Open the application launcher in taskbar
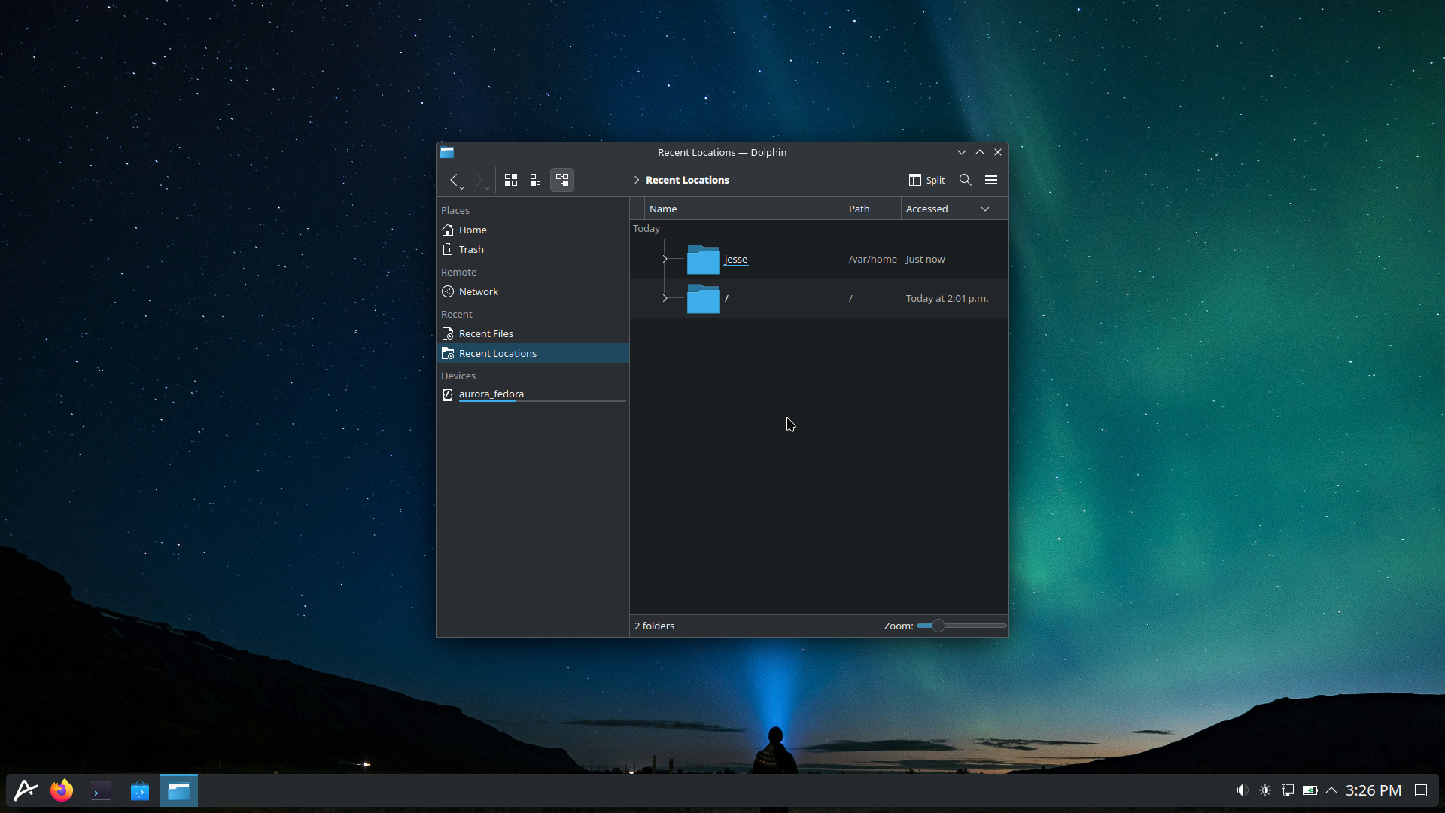This screenshot has width=1445, height=813. click(x=26, y=790)
